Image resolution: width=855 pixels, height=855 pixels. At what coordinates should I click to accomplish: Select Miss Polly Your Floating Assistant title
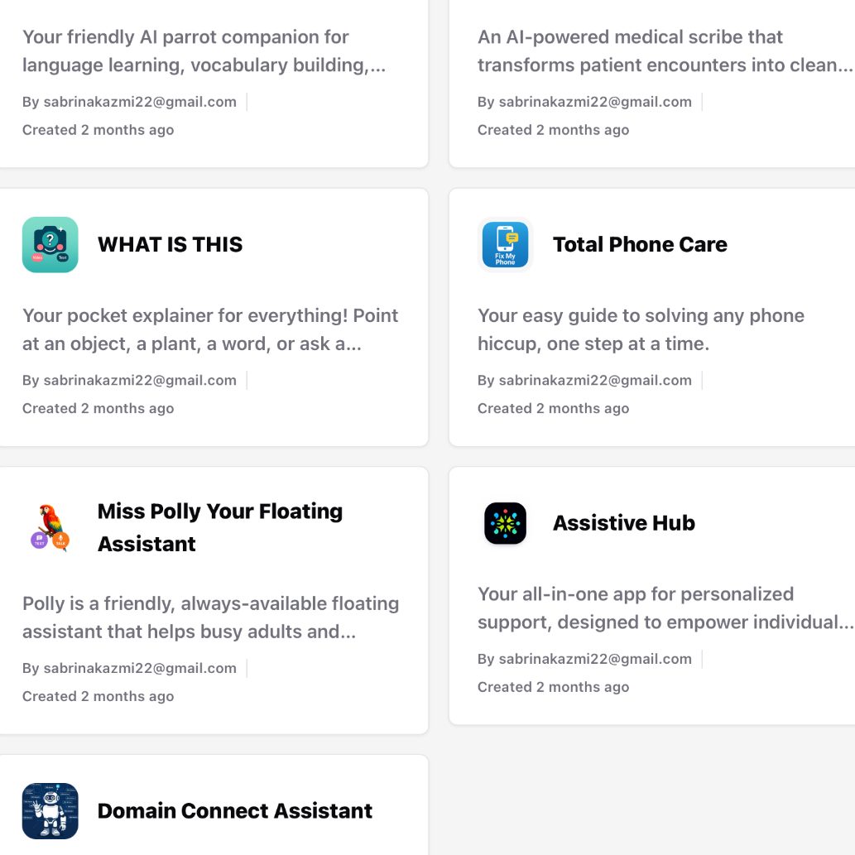[x=219, y=527]
